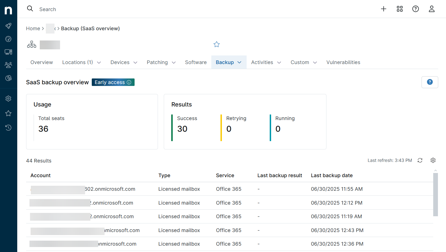
Task: Click the rocket Get Started sidebar icon
Action: click(x=8, y=26)
